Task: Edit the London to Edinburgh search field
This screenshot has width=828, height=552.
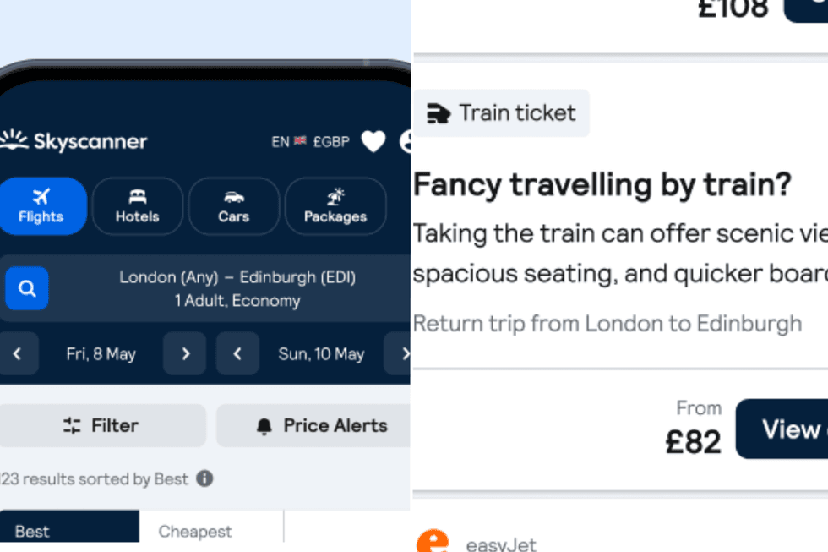Action: tap(237, 288)
